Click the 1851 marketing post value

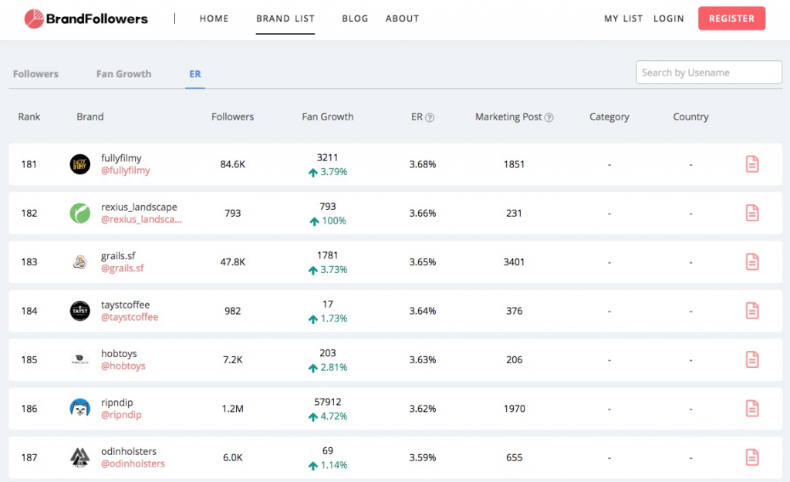point(514,164)
